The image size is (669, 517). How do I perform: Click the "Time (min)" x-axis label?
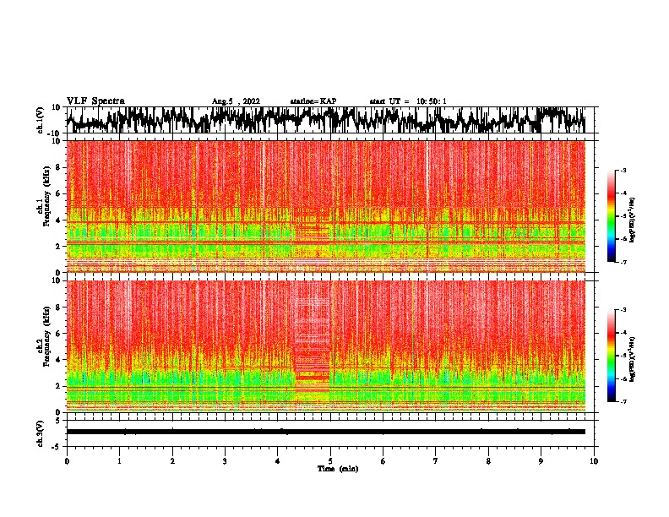(338, 469)
